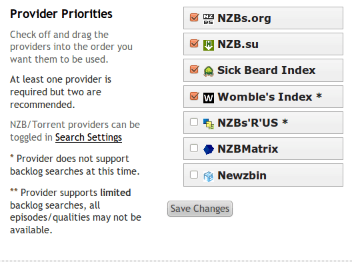The height and width of the screenshot is (262, 352).
Task: Disable the NZB.su provider checkbox
Action: point(194,43)
